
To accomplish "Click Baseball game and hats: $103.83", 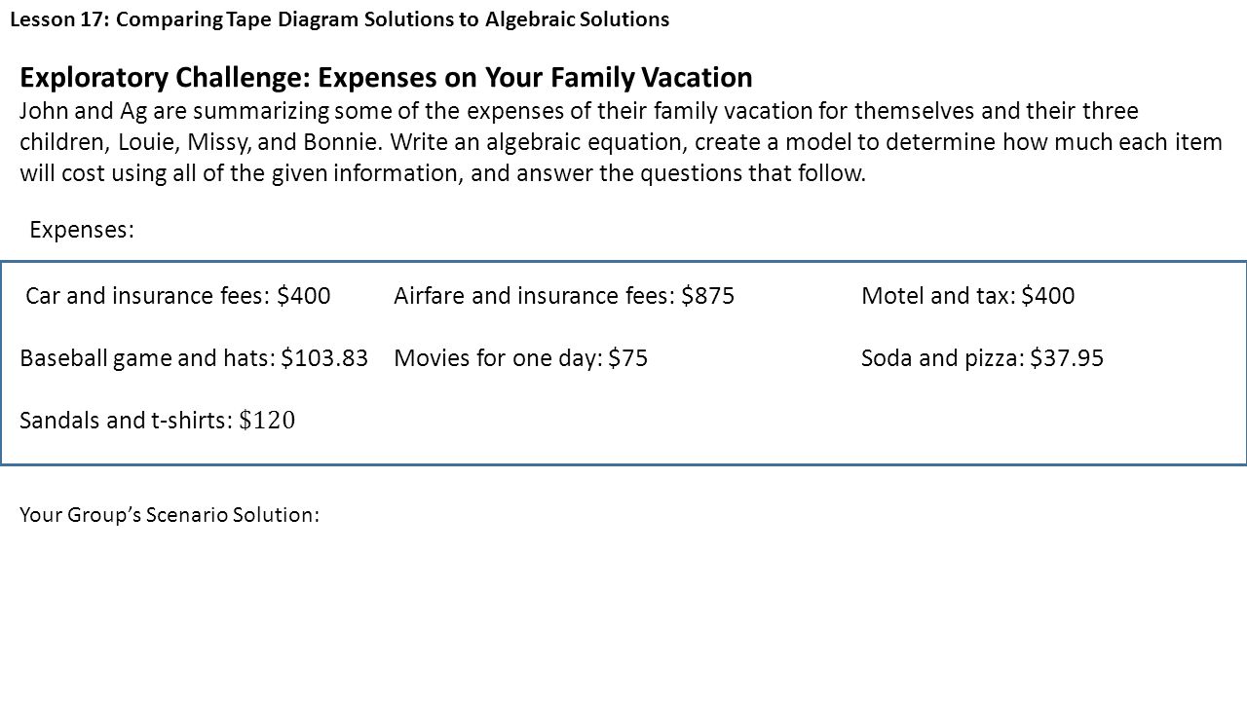I will (x=194, y=359).
